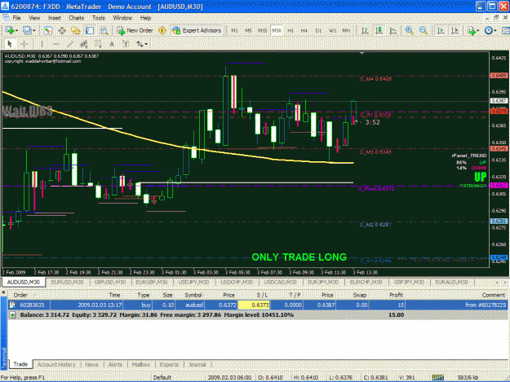This screenshot has height=382, width=510.
Task: Select the Cursor arrow tool
Action: coord(10,44)
